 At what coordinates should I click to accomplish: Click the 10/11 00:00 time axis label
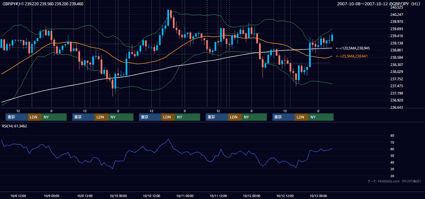tap(185, 196)
